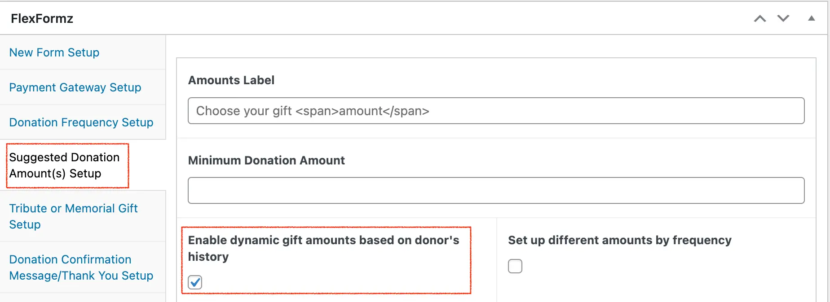This screenshot has width=830, height=302.
Task: Click the "Enable dynamic gift amounts" label text
Action: 323,241
